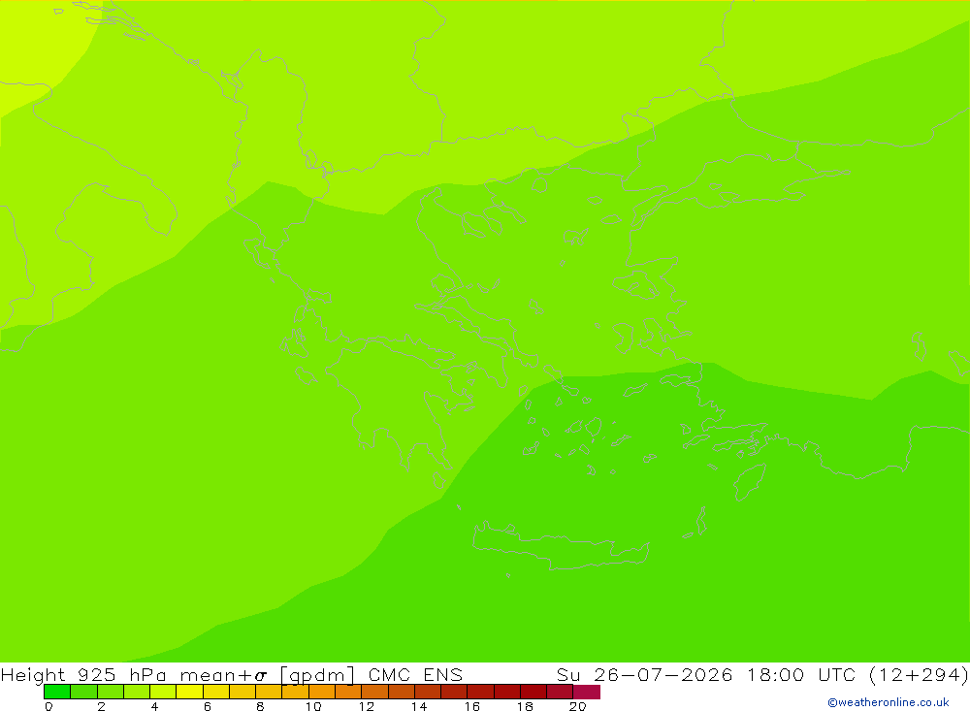Click the "CMC ENS" model label
970x711 pixels.
(x=415, y=674)
